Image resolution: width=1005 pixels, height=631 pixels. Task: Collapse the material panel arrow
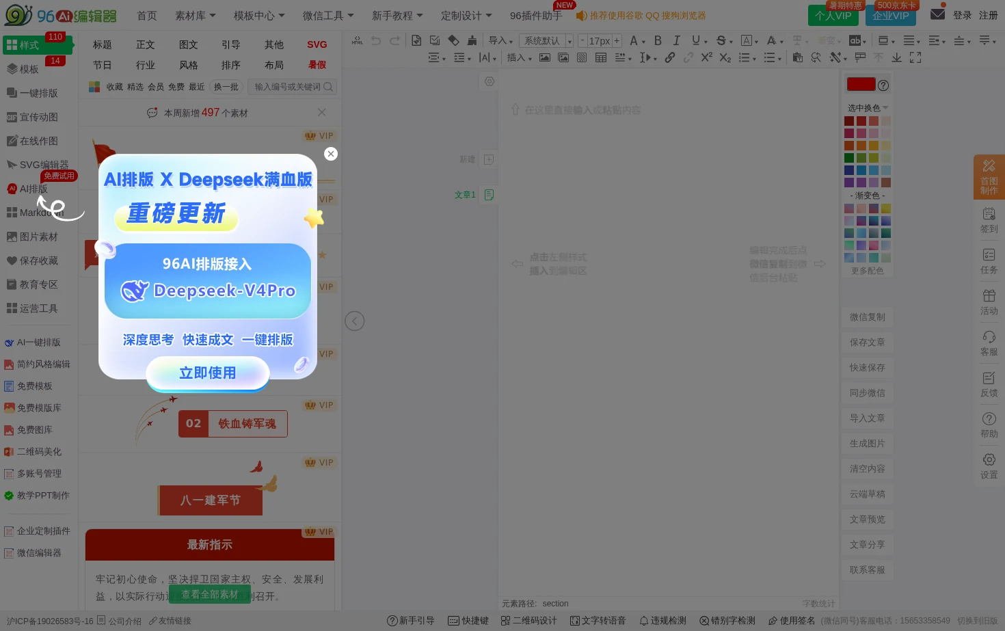[x=354, y=321]
